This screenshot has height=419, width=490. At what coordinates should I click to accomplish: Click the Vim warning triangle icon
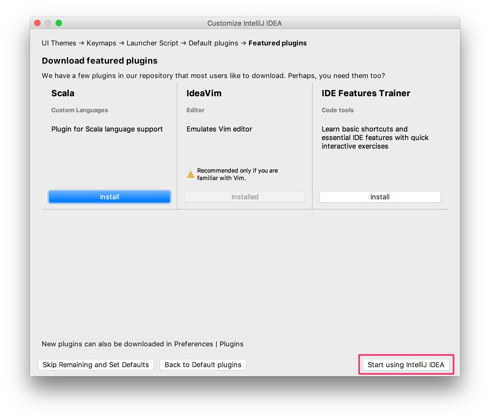190,174
